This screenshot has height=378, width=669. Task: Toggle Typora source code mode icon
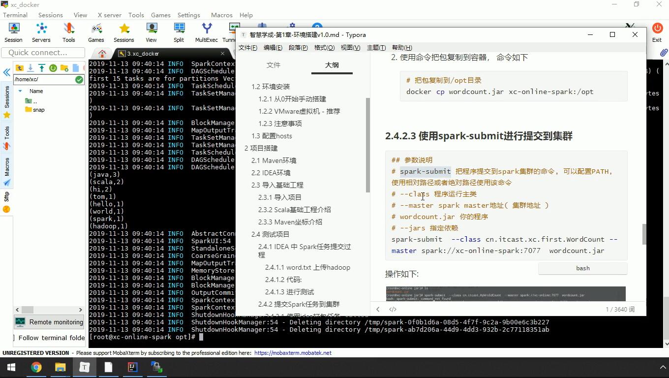click(x=393, y=309)
